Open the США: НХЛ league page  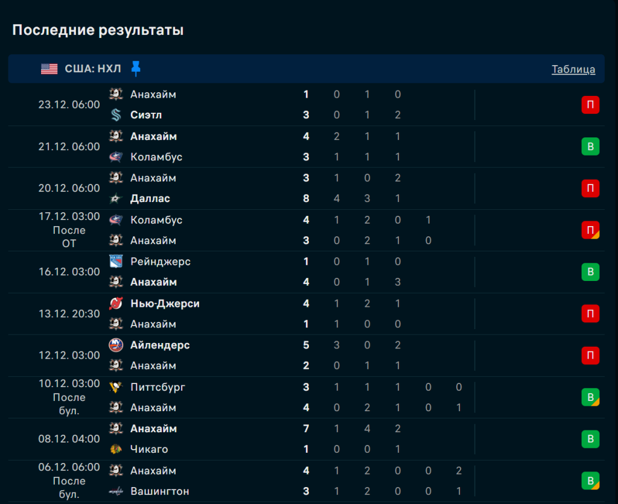(93, 69)
